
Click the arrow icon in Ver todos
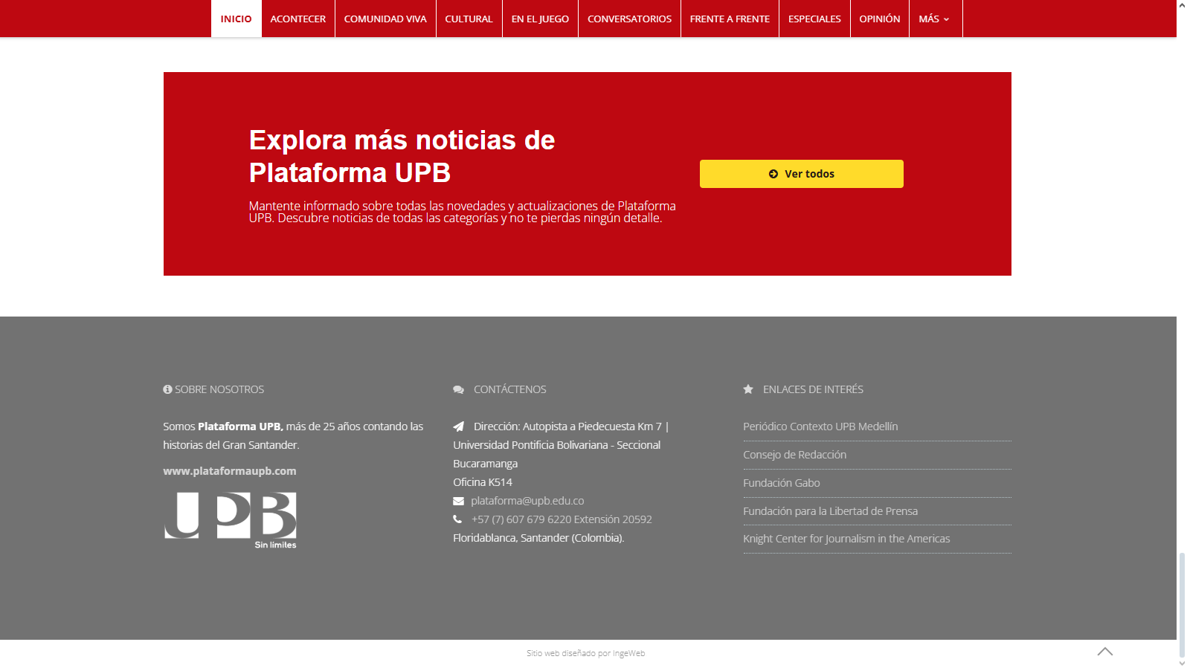point(773,174)
